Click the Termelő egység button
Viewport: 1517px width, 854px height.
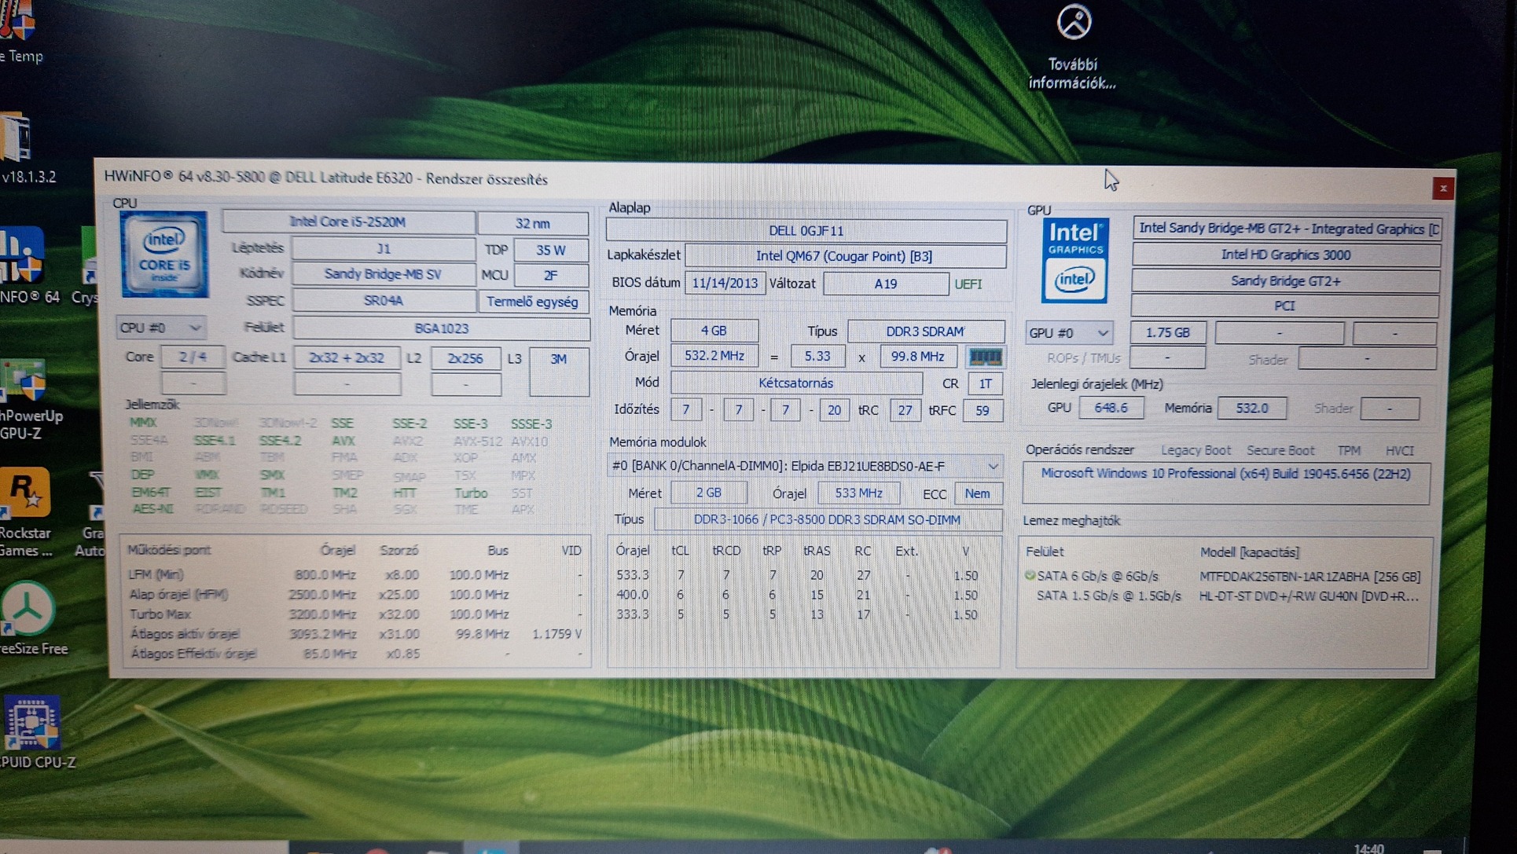click(x=532, y=302)
